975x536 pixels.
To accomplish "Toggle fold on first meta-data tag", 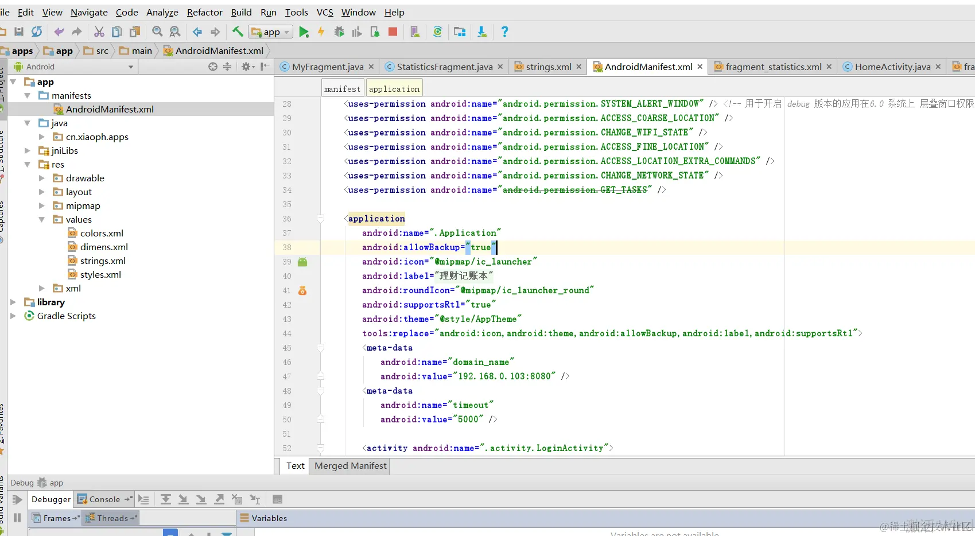I will pos(321,348).
